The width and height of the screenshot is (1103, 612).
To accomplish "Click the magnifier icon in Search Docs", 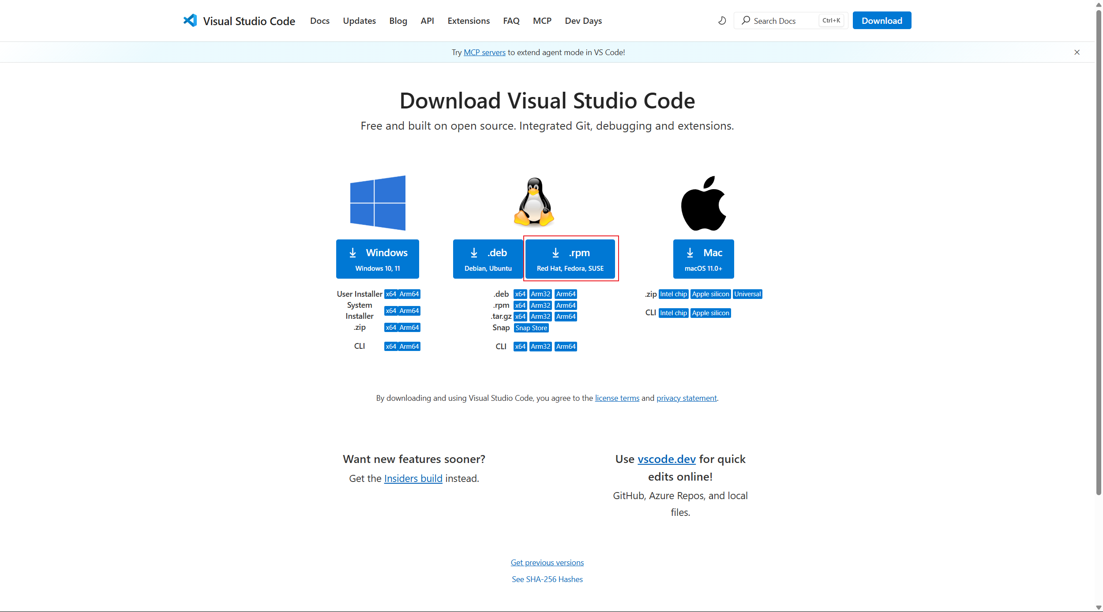I will coord(746,21).
